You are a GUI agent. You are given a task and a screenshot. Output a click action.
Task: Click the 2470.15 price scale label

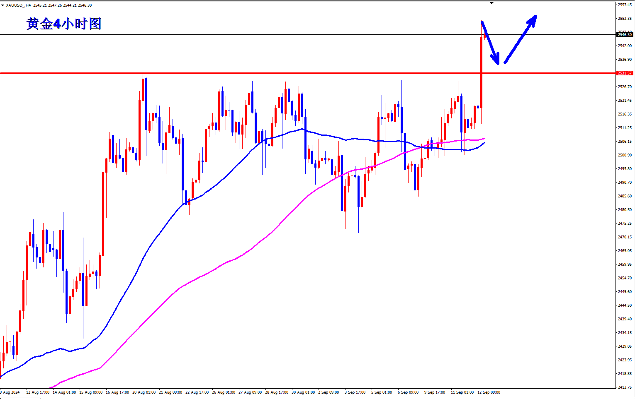coord(625,237)
